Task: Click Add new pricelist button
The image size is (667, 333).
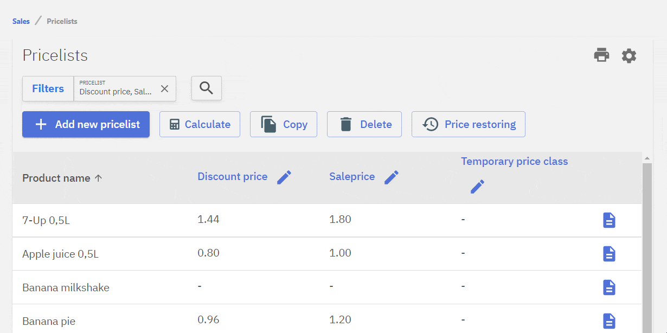Action: point(86,124)
